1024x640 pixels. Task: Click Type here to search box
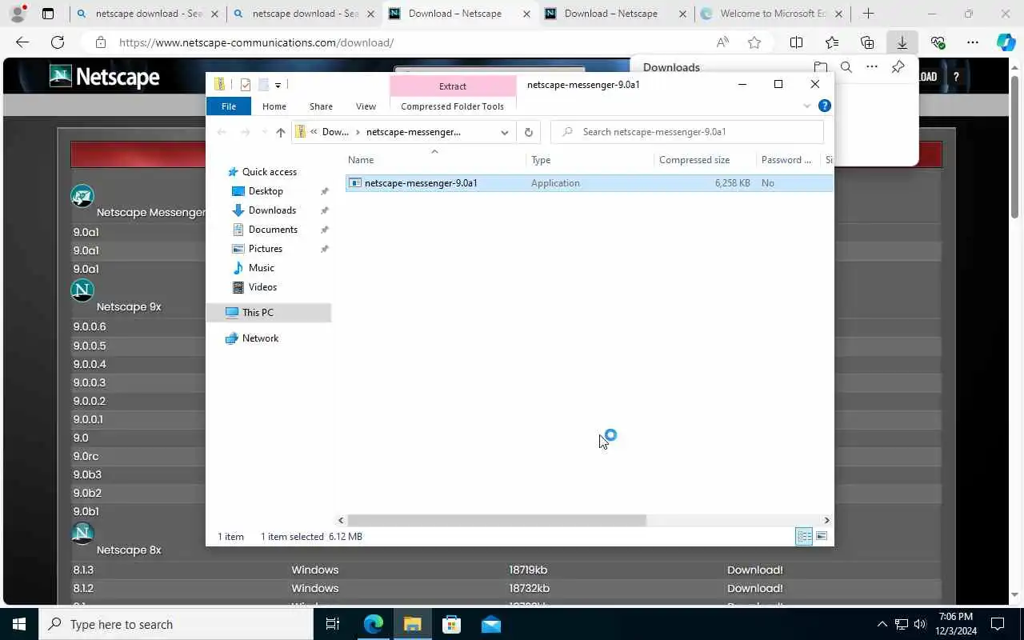tap(176, 624)
